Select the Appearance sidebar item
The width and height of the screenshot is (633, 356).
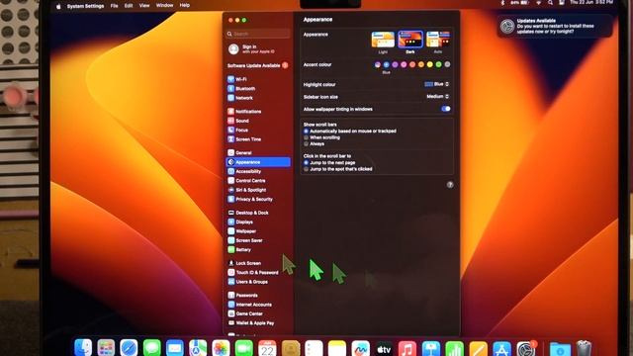click(258, 162)
